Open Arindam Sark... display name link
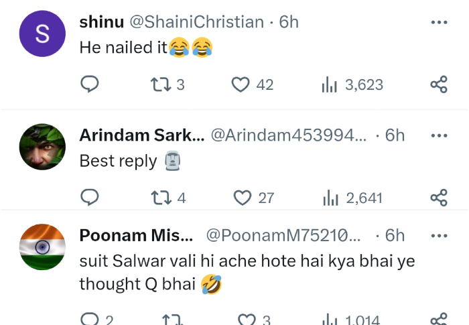469x325 pixels. coord(141,135)
